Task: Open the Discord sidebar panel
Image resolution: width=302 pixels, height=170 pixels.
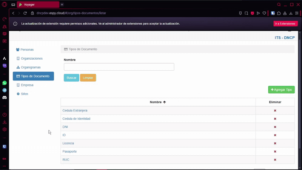Action: [x=5, y=97]
